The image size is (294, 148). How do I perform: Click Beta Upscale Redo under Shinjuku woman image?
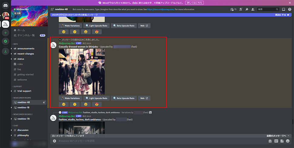point(124,98)
